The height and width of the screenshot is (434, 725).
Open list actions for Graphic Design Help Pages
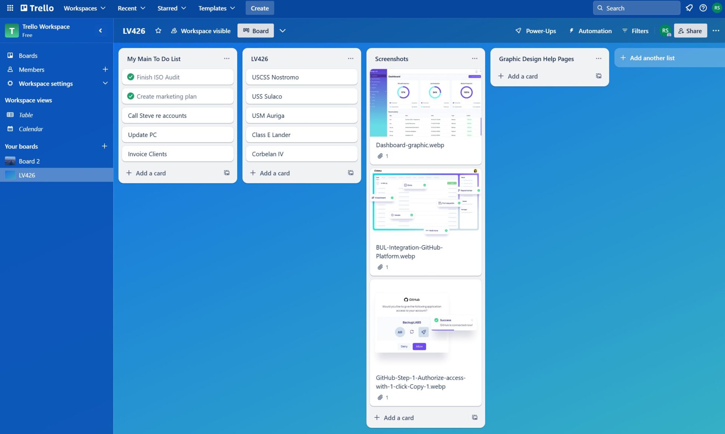coord(599,58)
